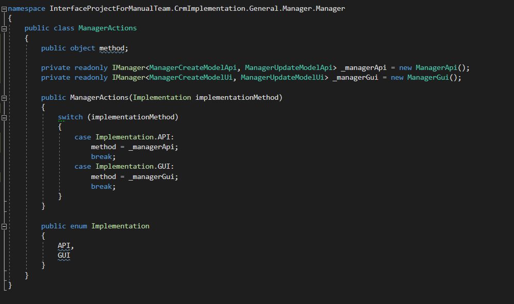Image resolution: width=514 pixels, height=304 pixels.
Task: Click the 'object' keyword
Action: (82, 48)
